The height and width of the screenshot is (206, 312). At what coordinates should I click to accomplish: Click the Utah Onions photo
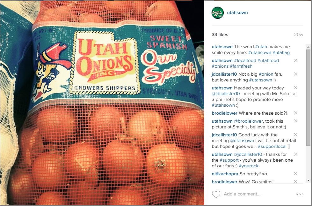tap(102, 103)
